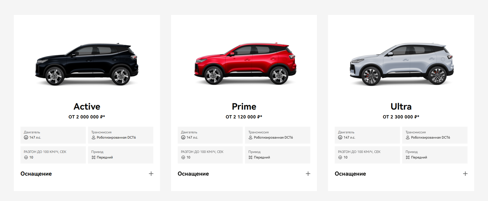Click the acceleration icon in Ultra card

(340, 157)
